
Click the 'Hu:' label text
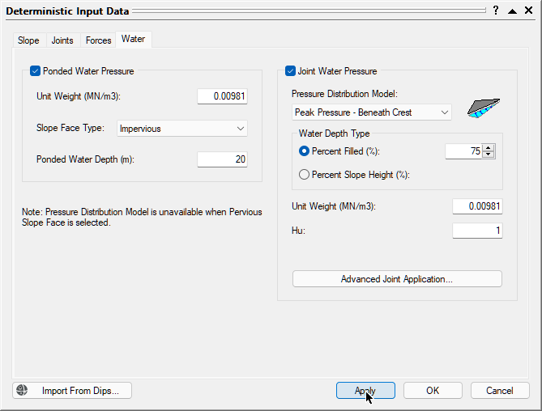coord(299,231)
